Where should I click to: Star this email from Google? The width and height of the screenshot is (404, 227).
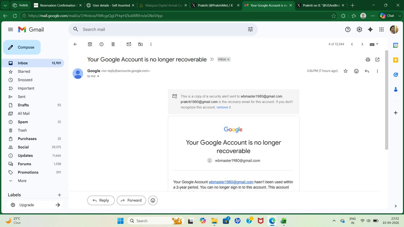coord(345,71)
